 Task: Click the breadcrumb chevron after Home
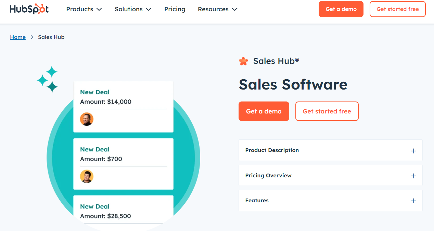(x=31, y=37)
